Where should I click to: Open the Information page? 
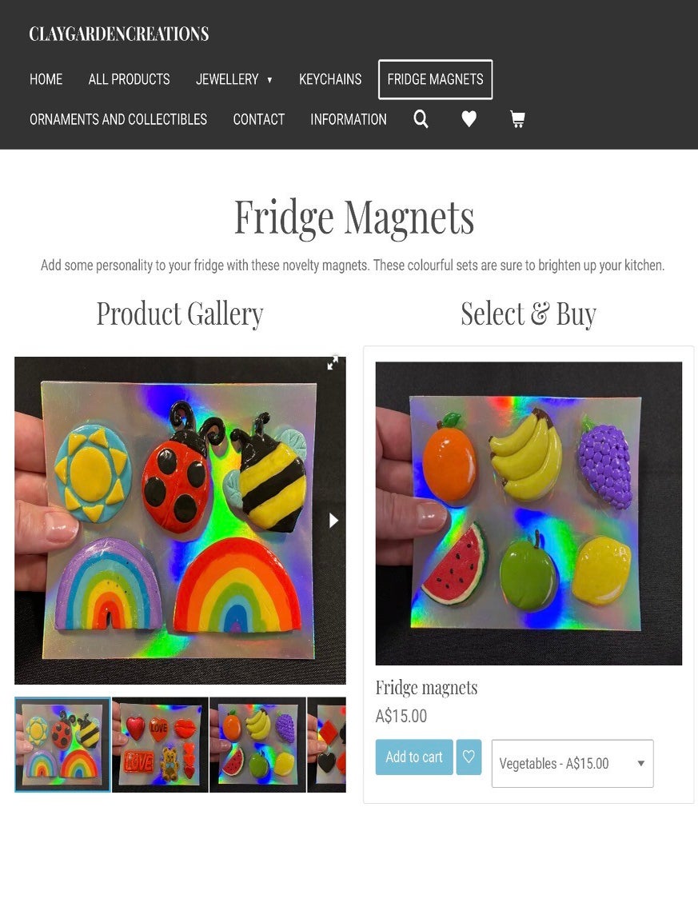tap(349, 119)
